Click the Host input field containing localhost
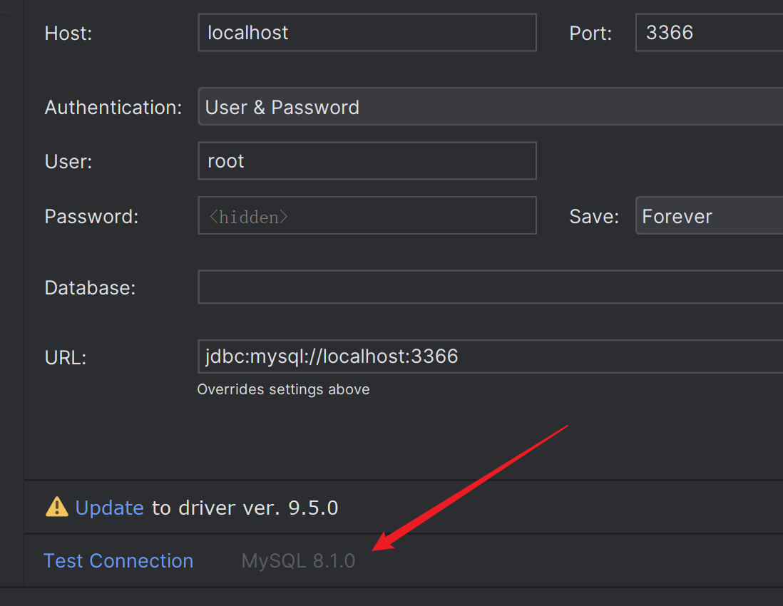Viewport: 783px width, 606px height. (367, 33)
